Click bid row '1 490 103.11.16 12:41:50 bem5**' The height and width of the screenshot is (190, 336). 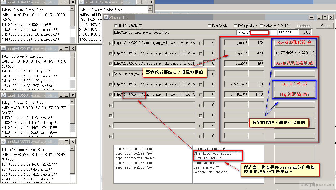[x=27, y=118]
